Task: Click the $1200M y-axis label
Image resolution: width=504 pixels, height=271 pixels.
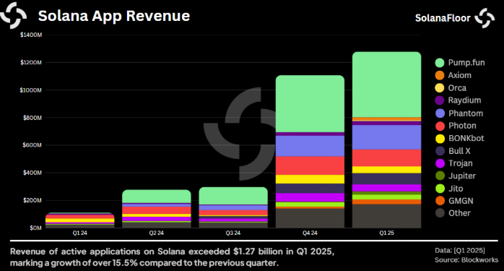Action: click(x=31, y=62)
